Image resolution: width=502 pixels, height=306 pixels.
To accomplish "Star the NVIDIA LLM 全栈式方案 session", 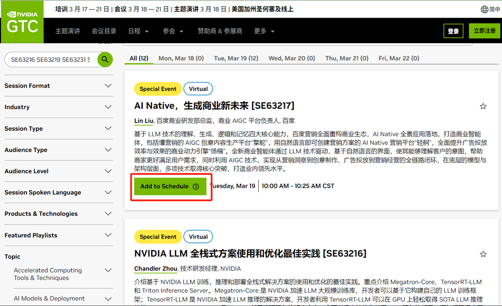I will (483, 254).
